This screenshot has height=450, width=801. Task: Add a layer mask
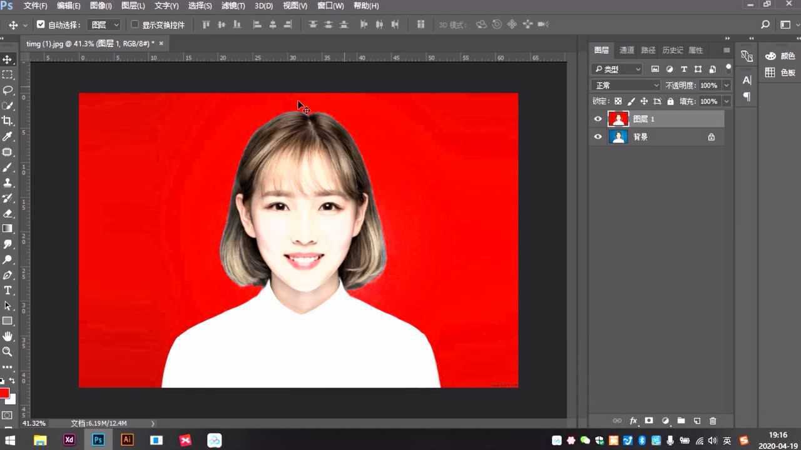click(649, 421)
